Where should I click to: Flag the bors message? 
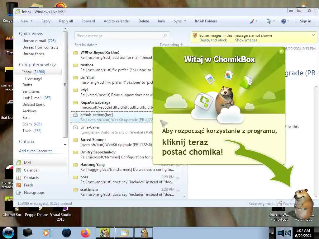[x=178, y=179]
